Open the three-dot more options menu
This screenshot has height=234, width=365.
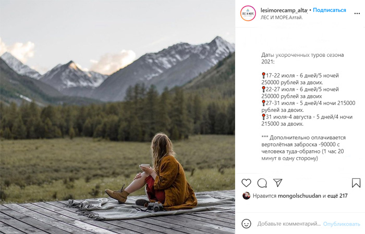[x=357, y=14]
